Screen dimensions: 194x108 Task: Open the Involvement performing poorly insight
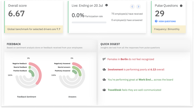pyautogui.click(x=136, y=69)
